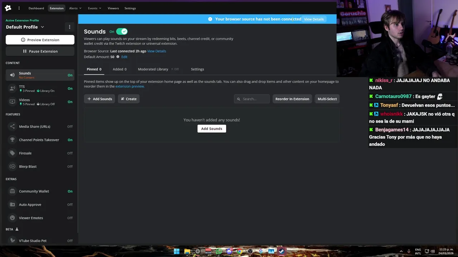This screenshot has height=257, width=458.
Task: Click Add Sounds with the plus icon
Action: 99,99
